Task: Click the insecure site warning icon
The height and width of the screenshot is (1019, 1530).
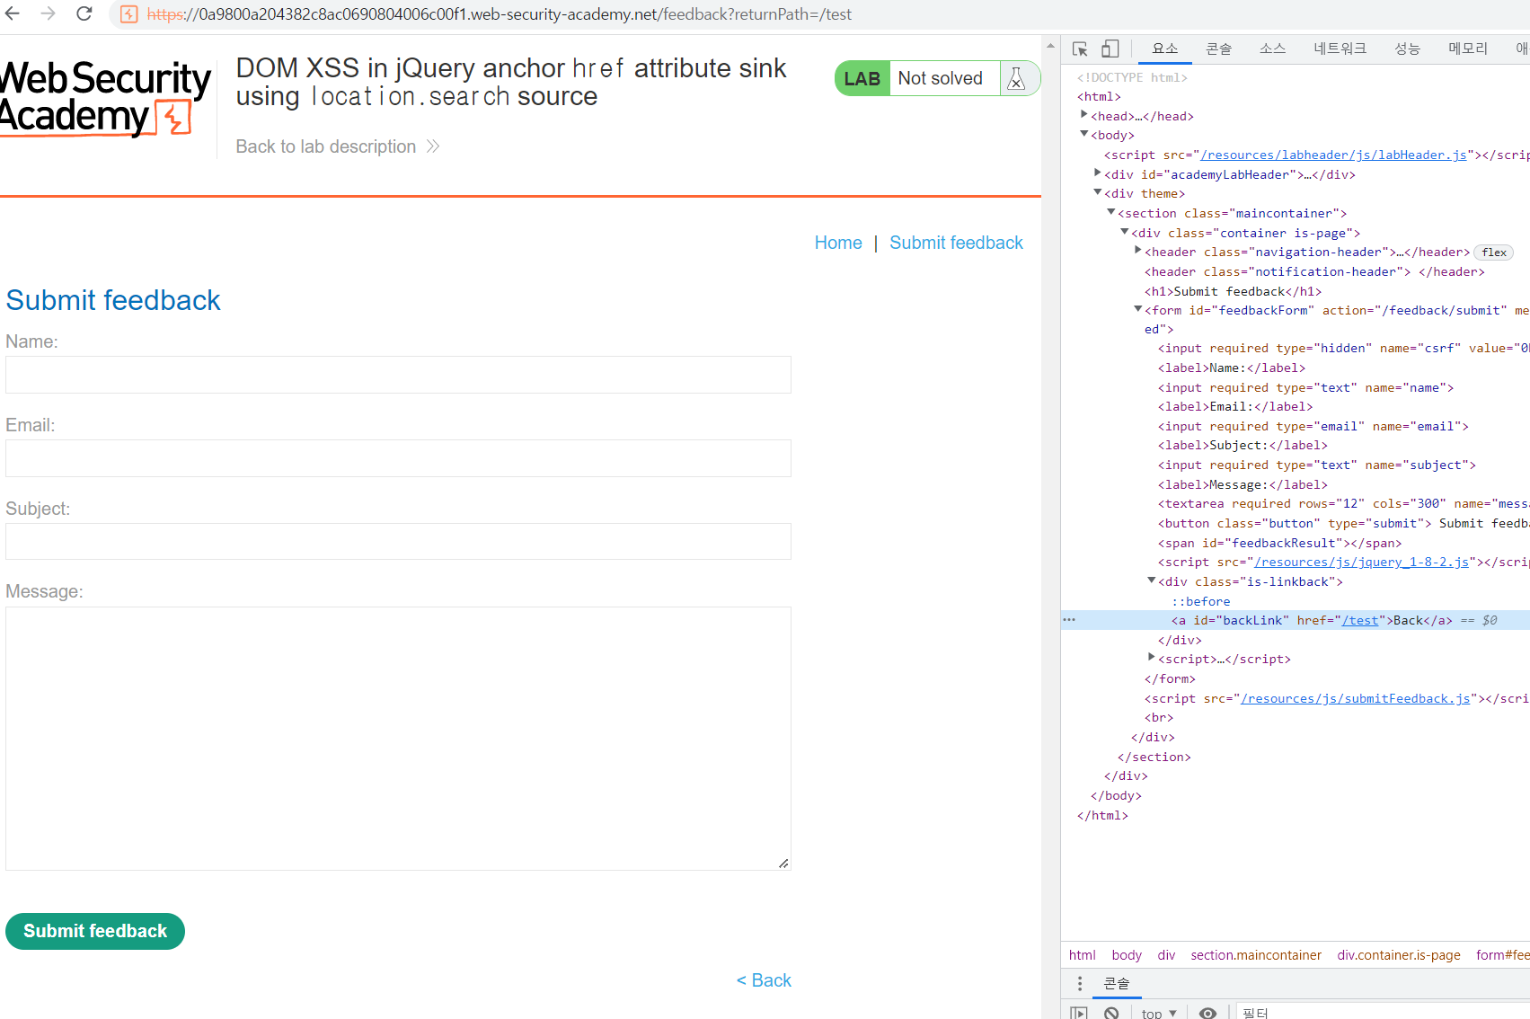Action: pos(129,14)
